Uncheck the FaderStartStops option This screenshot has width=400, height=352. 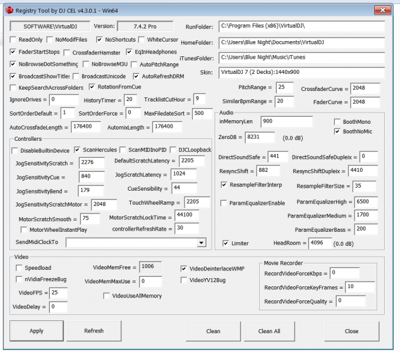(13, 52)
